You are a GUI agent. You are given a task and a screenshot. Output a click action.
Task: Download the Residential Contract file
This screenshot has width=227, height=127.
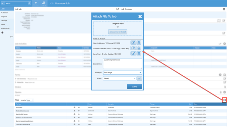pyautogui.click(x=75, y=111)
